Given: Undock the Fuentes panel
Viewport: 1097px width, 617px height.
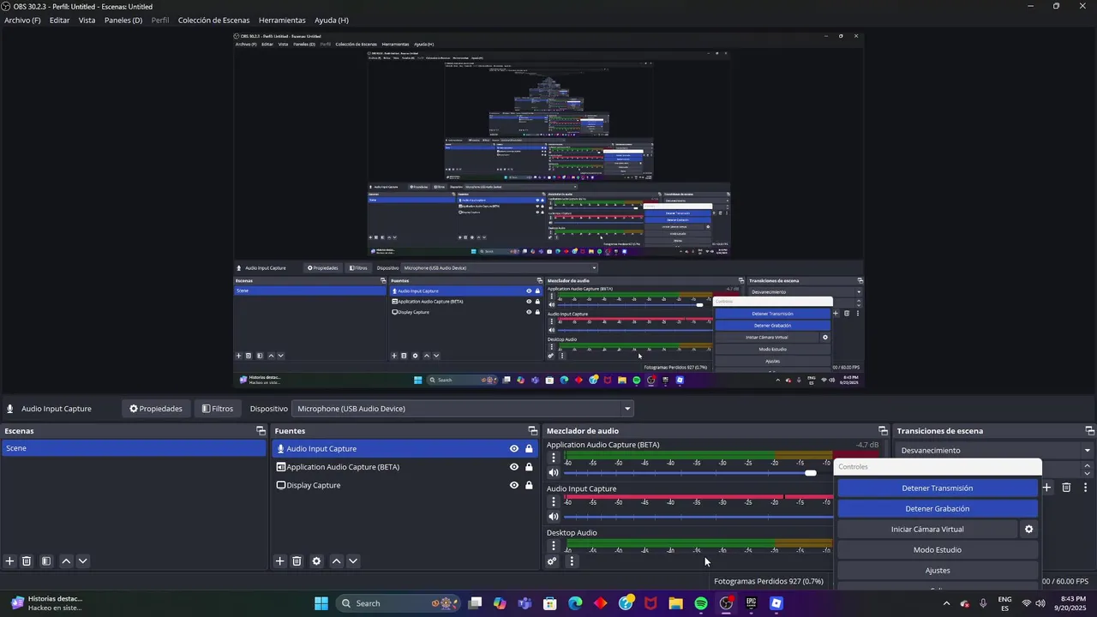Looking at the screenshot, I should pyautogui.click(x=532, y=431).
